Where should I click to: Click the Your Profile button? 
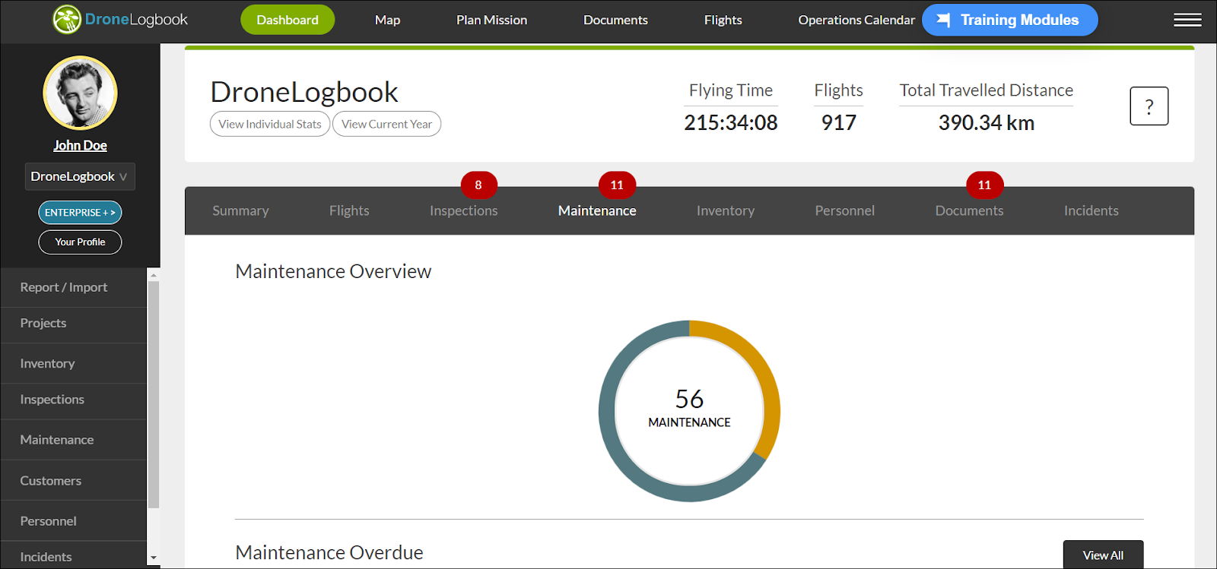click(x=80, y=242)
